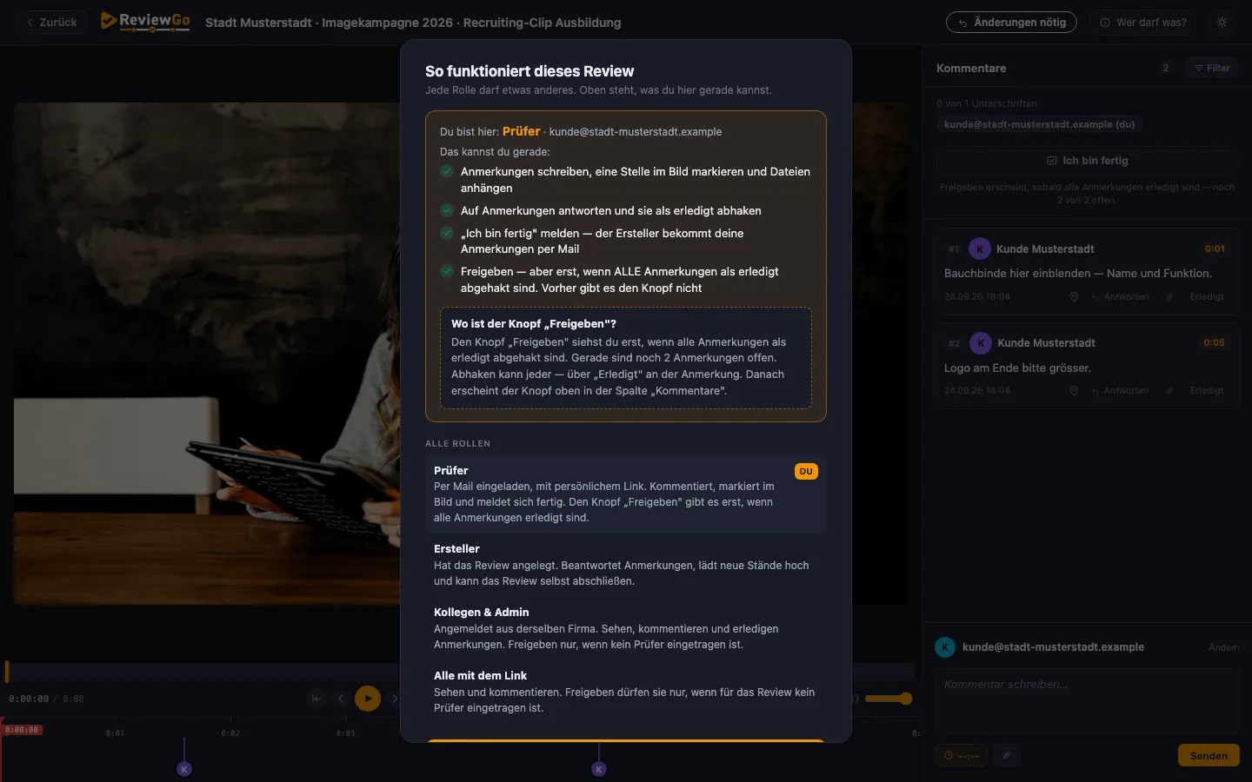Image resolution: width=1252 pixels, height=782 pixels.
Task: Mark comment #2 as Erledigt
Action: coord(1207,391)
